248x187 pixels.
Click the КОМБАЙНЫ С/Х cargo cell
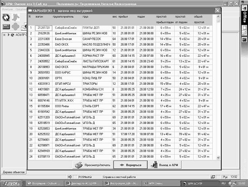97,89
